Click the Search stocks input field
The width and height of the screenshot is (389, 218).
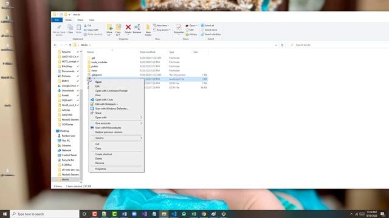tap(339, 45)
